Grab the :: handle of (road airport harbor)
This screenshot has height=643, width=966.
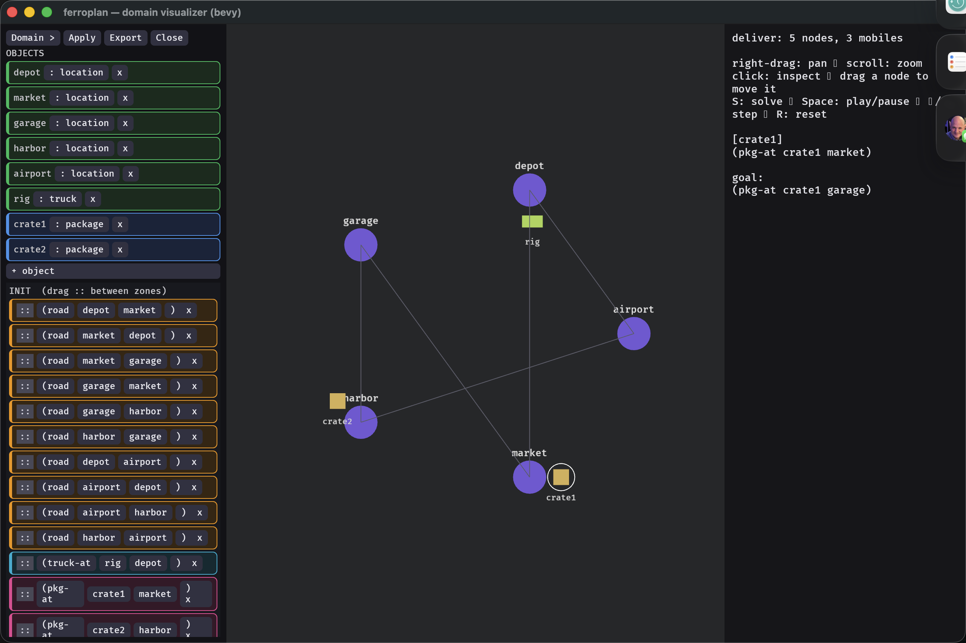[25, 512]
